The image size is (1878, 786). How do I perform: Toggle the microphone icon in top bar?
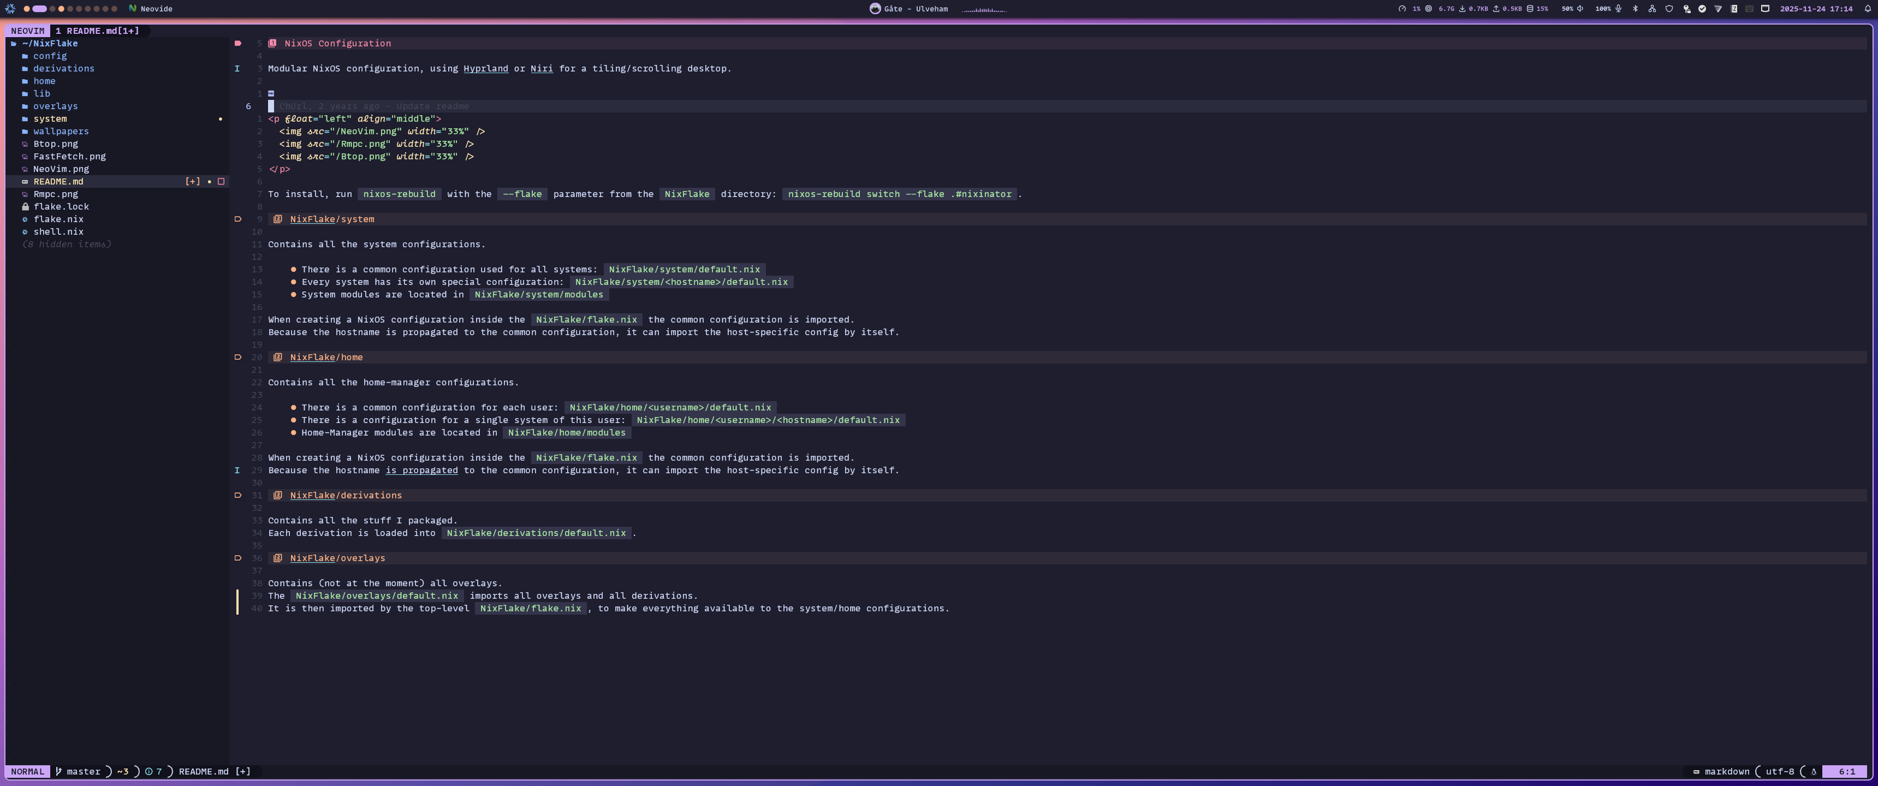click(1619, 9)
